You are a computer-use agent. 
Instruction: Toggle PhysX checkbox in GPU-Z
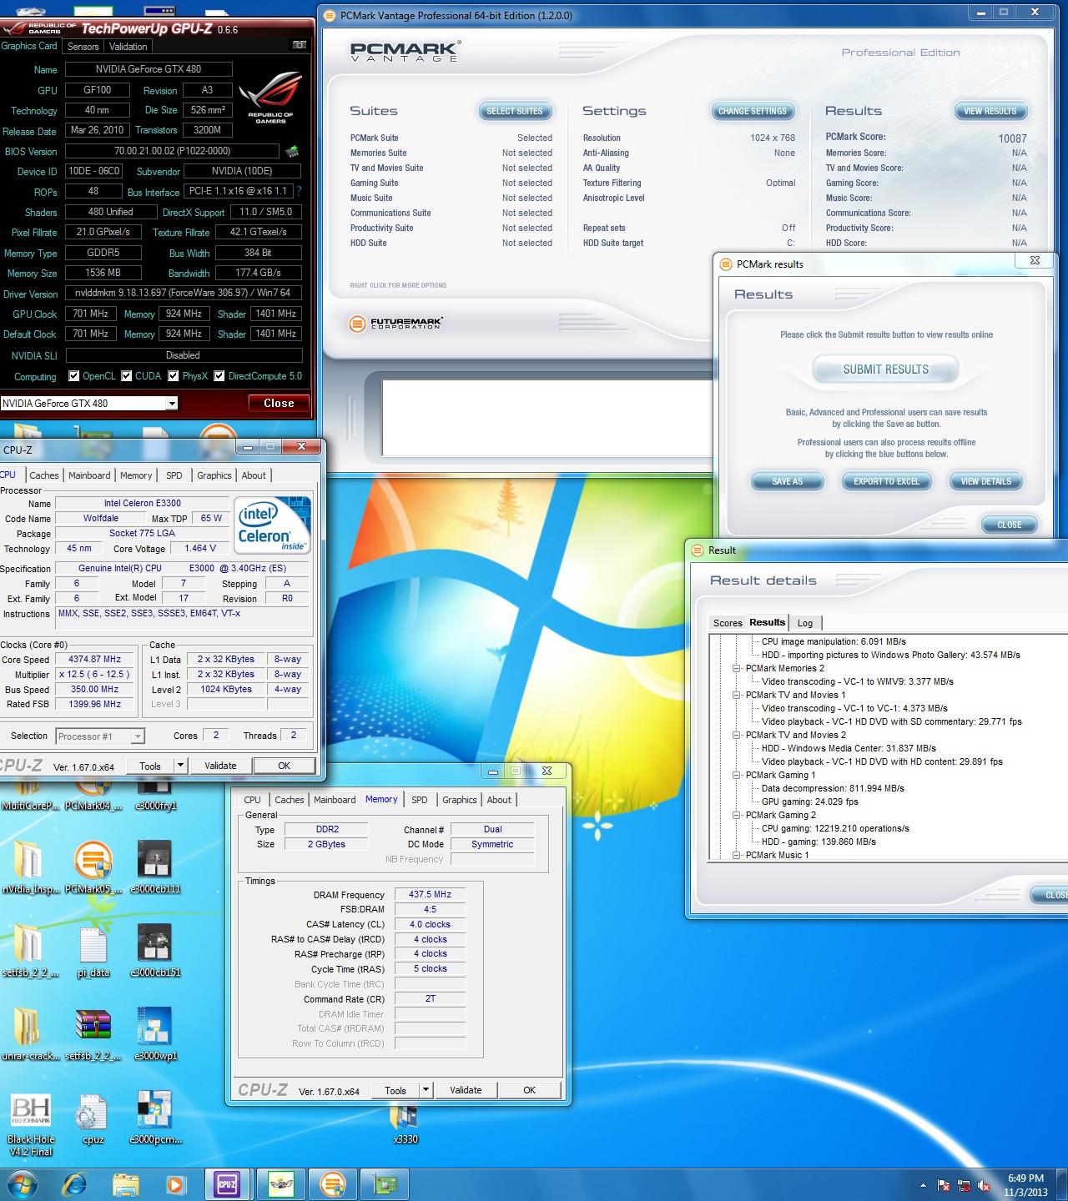pyautogui.click(x=174, y=376)
